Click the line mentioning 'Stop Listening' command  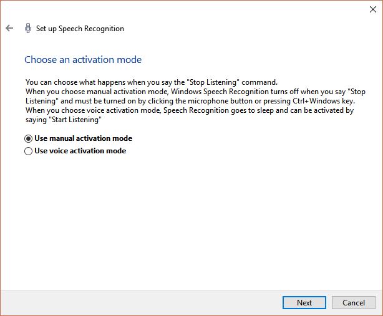[x=152, y=82]
